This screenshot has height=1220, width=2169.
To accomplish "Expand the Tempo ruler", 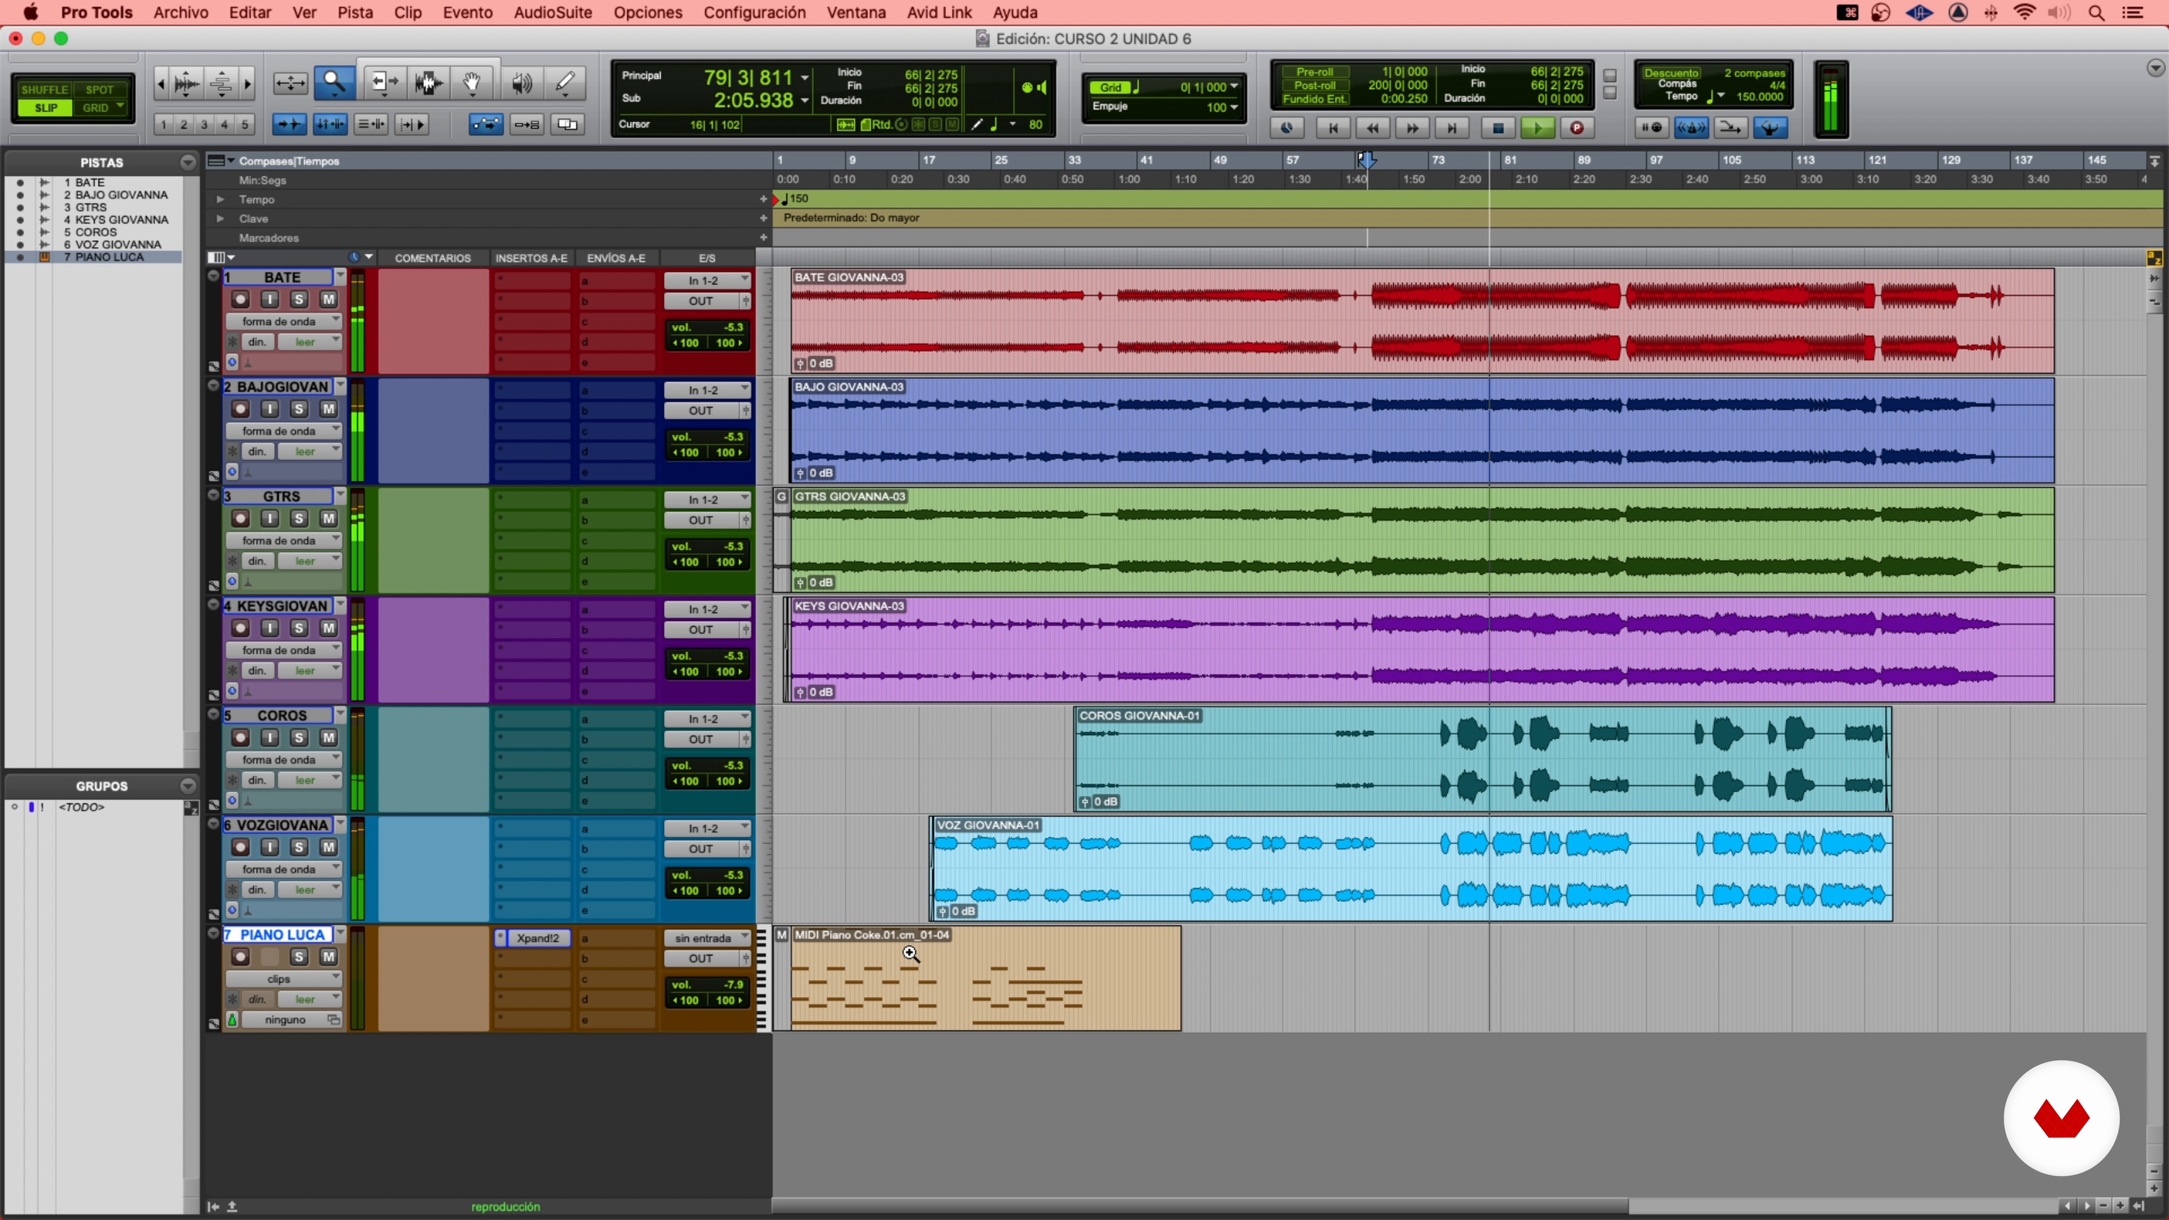I will coord(221,199).
